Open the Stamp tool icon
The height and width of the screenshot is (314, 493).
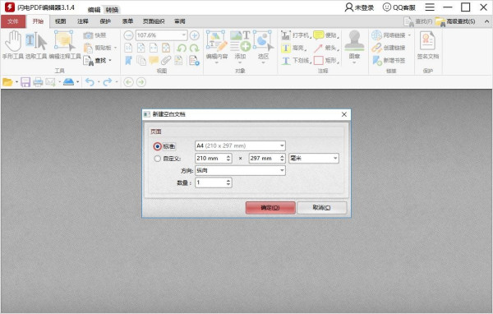click(x=354, y=40)
